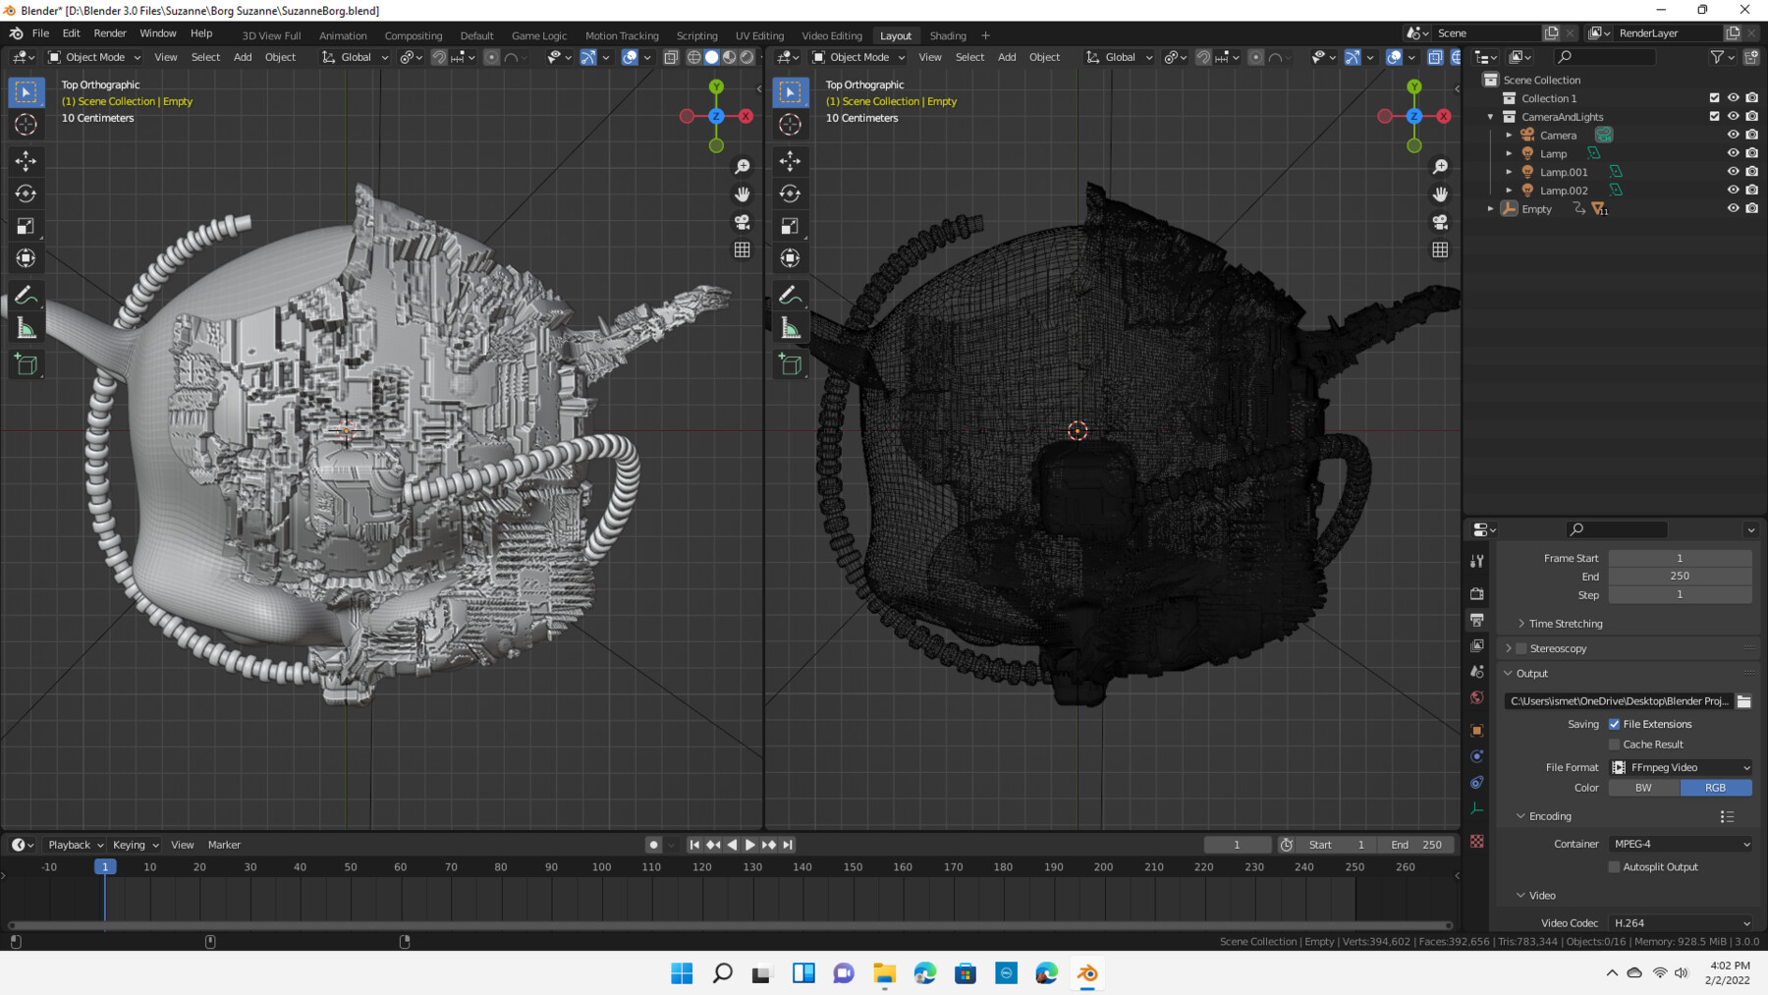Image resolution: width=1768 pixels, height=995 pixels.
Task: Select the Measure tool
Action: (x=26, y=327)
